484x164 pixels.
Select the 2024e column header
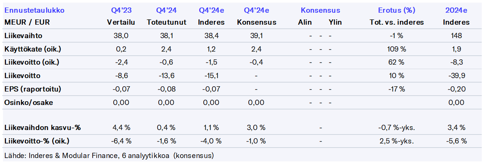(456, 10)
